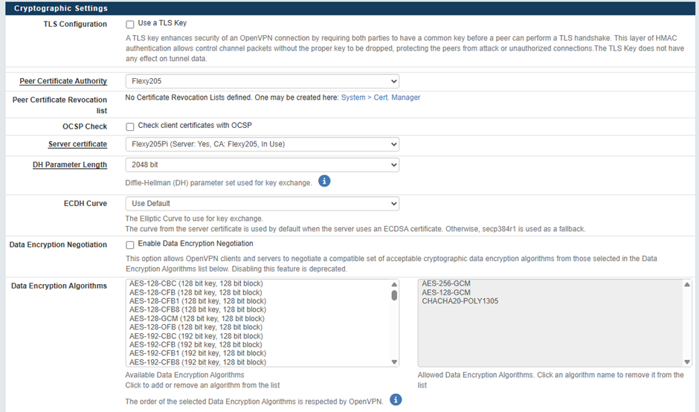Open the DH Parameter Length dropdown

tap(262, 165)
